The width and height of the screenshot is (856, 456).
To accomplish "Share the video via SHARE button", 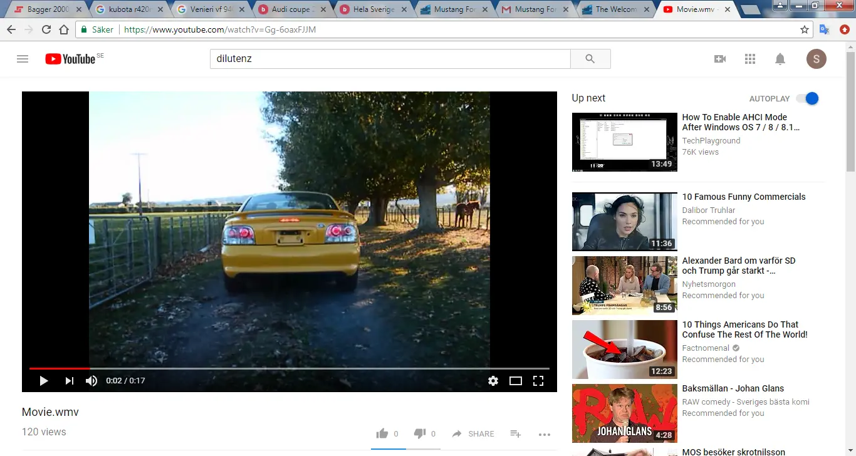I will [473, 433].
